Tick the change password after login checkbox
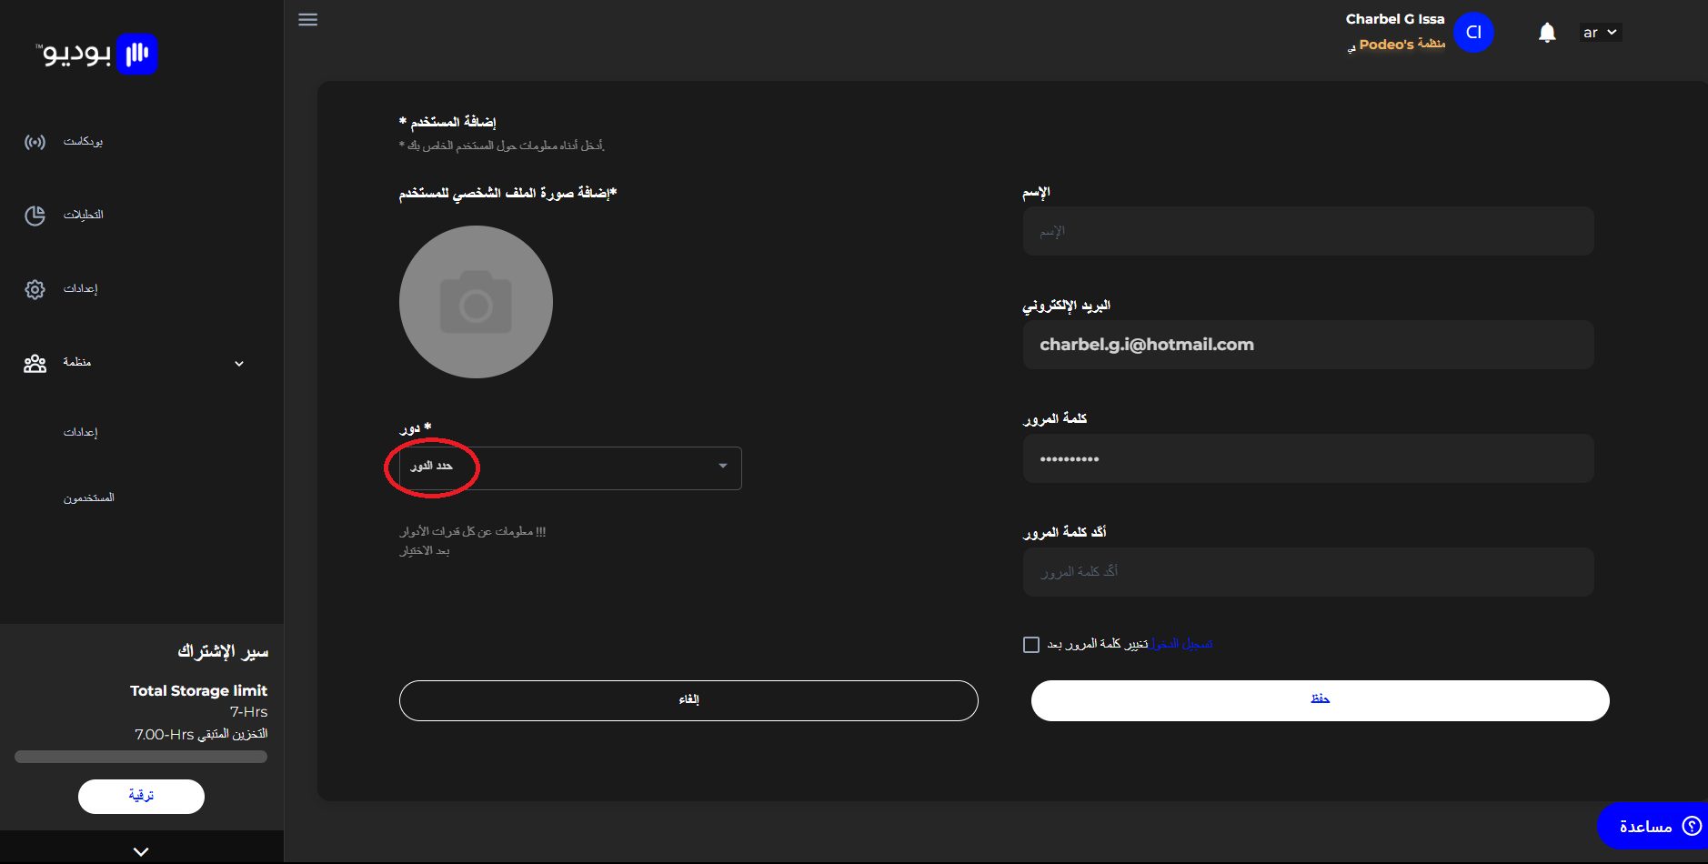1708x864 pixels. pos(1031,645)
